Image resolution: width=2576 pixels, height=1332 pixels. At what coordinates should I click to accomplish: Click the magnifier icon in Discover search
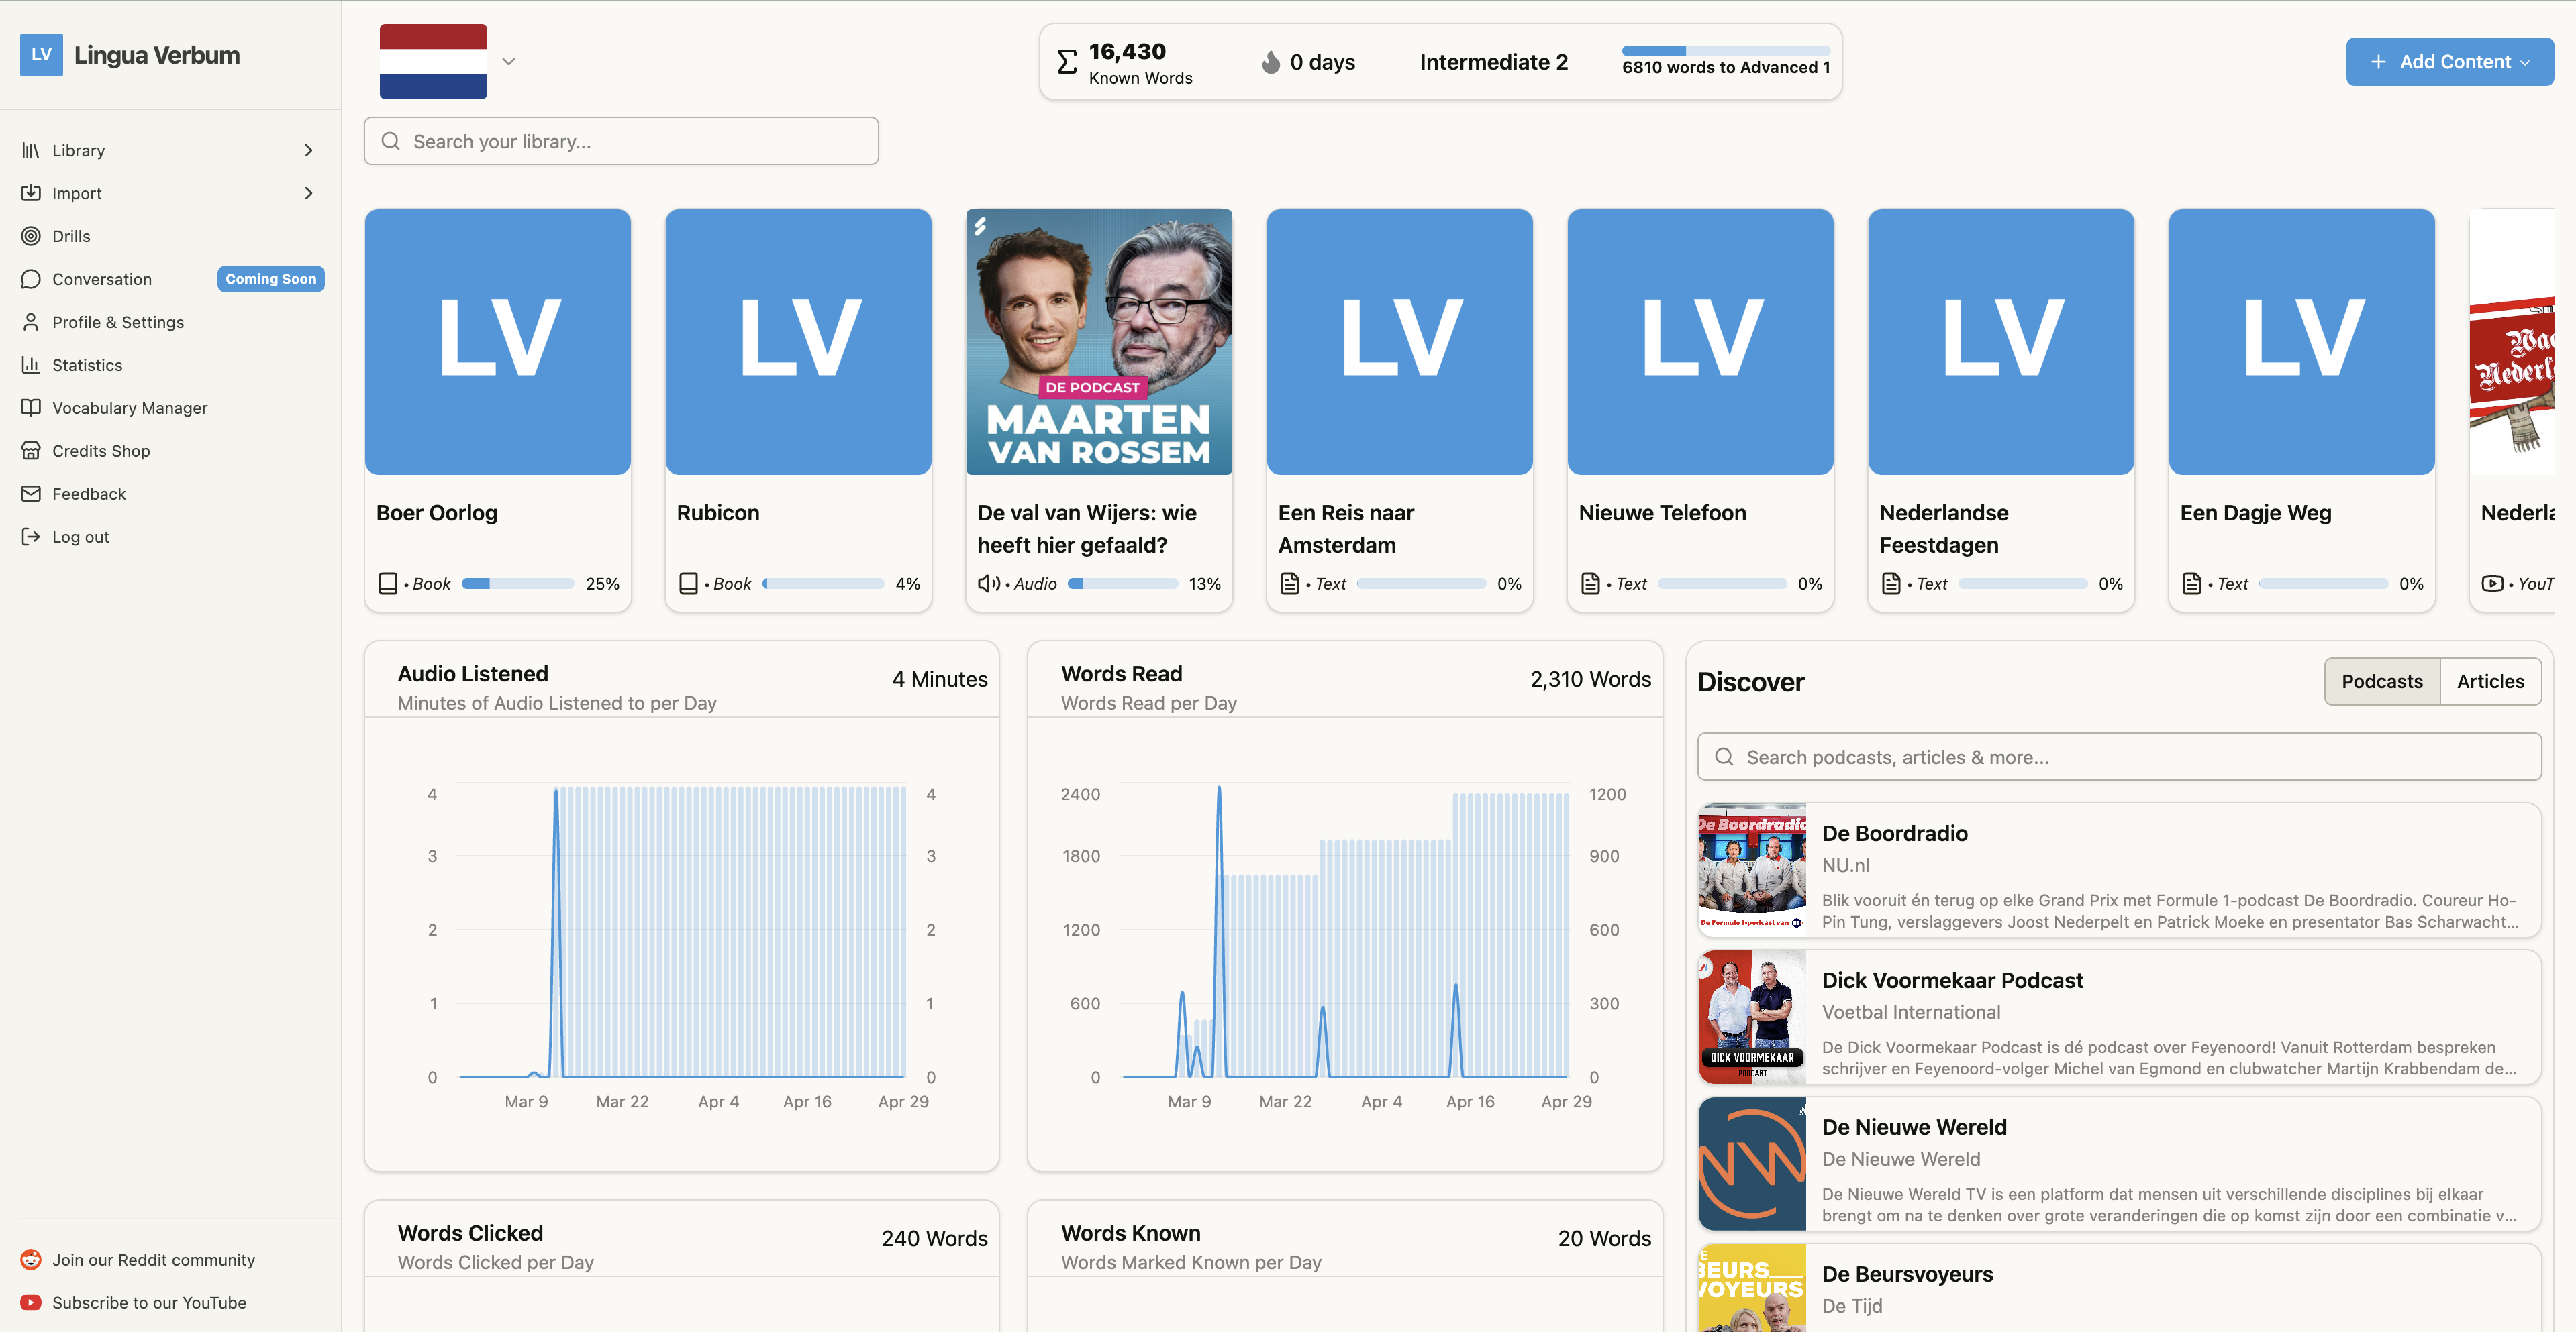pos(1724,757)
